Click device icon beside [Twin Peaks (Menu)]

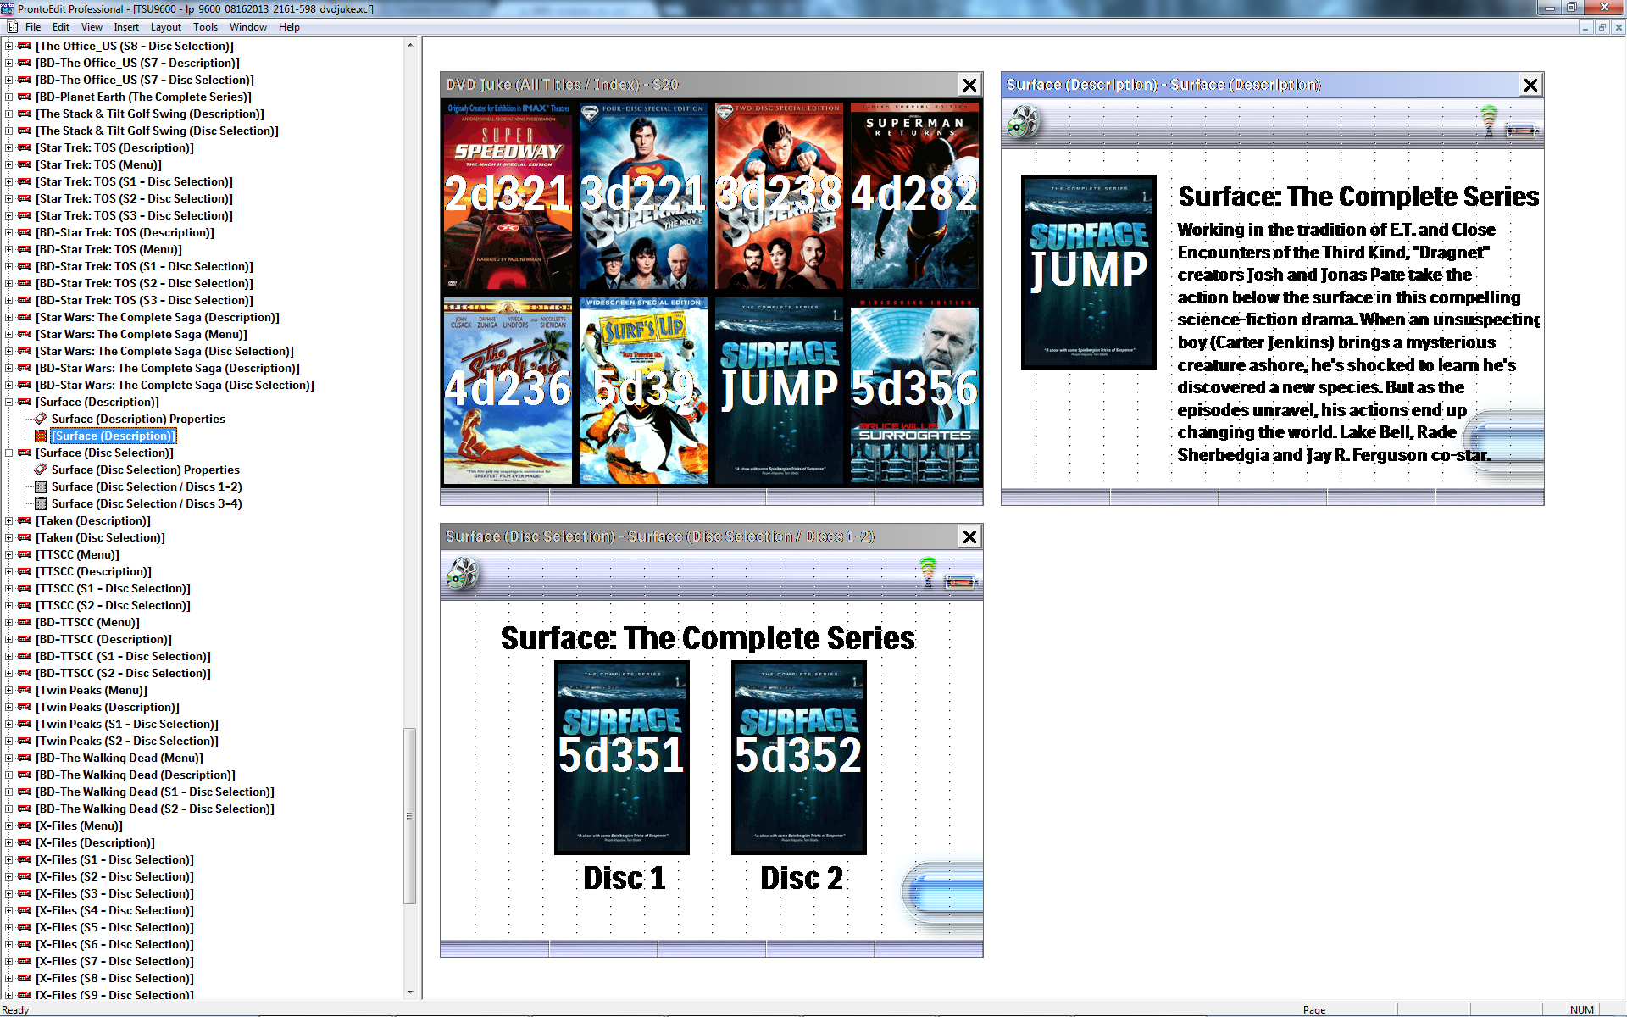pos(25,690)
